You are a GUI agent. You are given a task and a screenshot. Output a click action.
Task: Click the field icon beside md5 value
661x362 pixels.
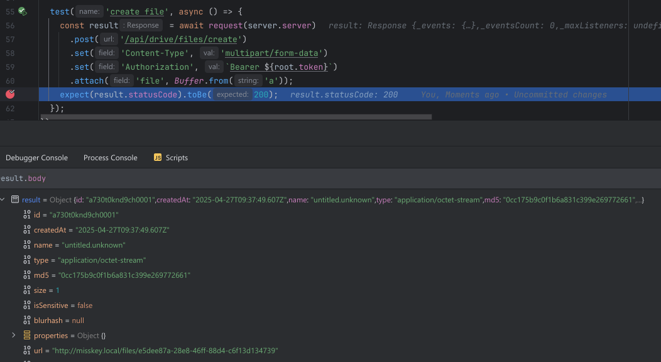[x=26, y=275]
